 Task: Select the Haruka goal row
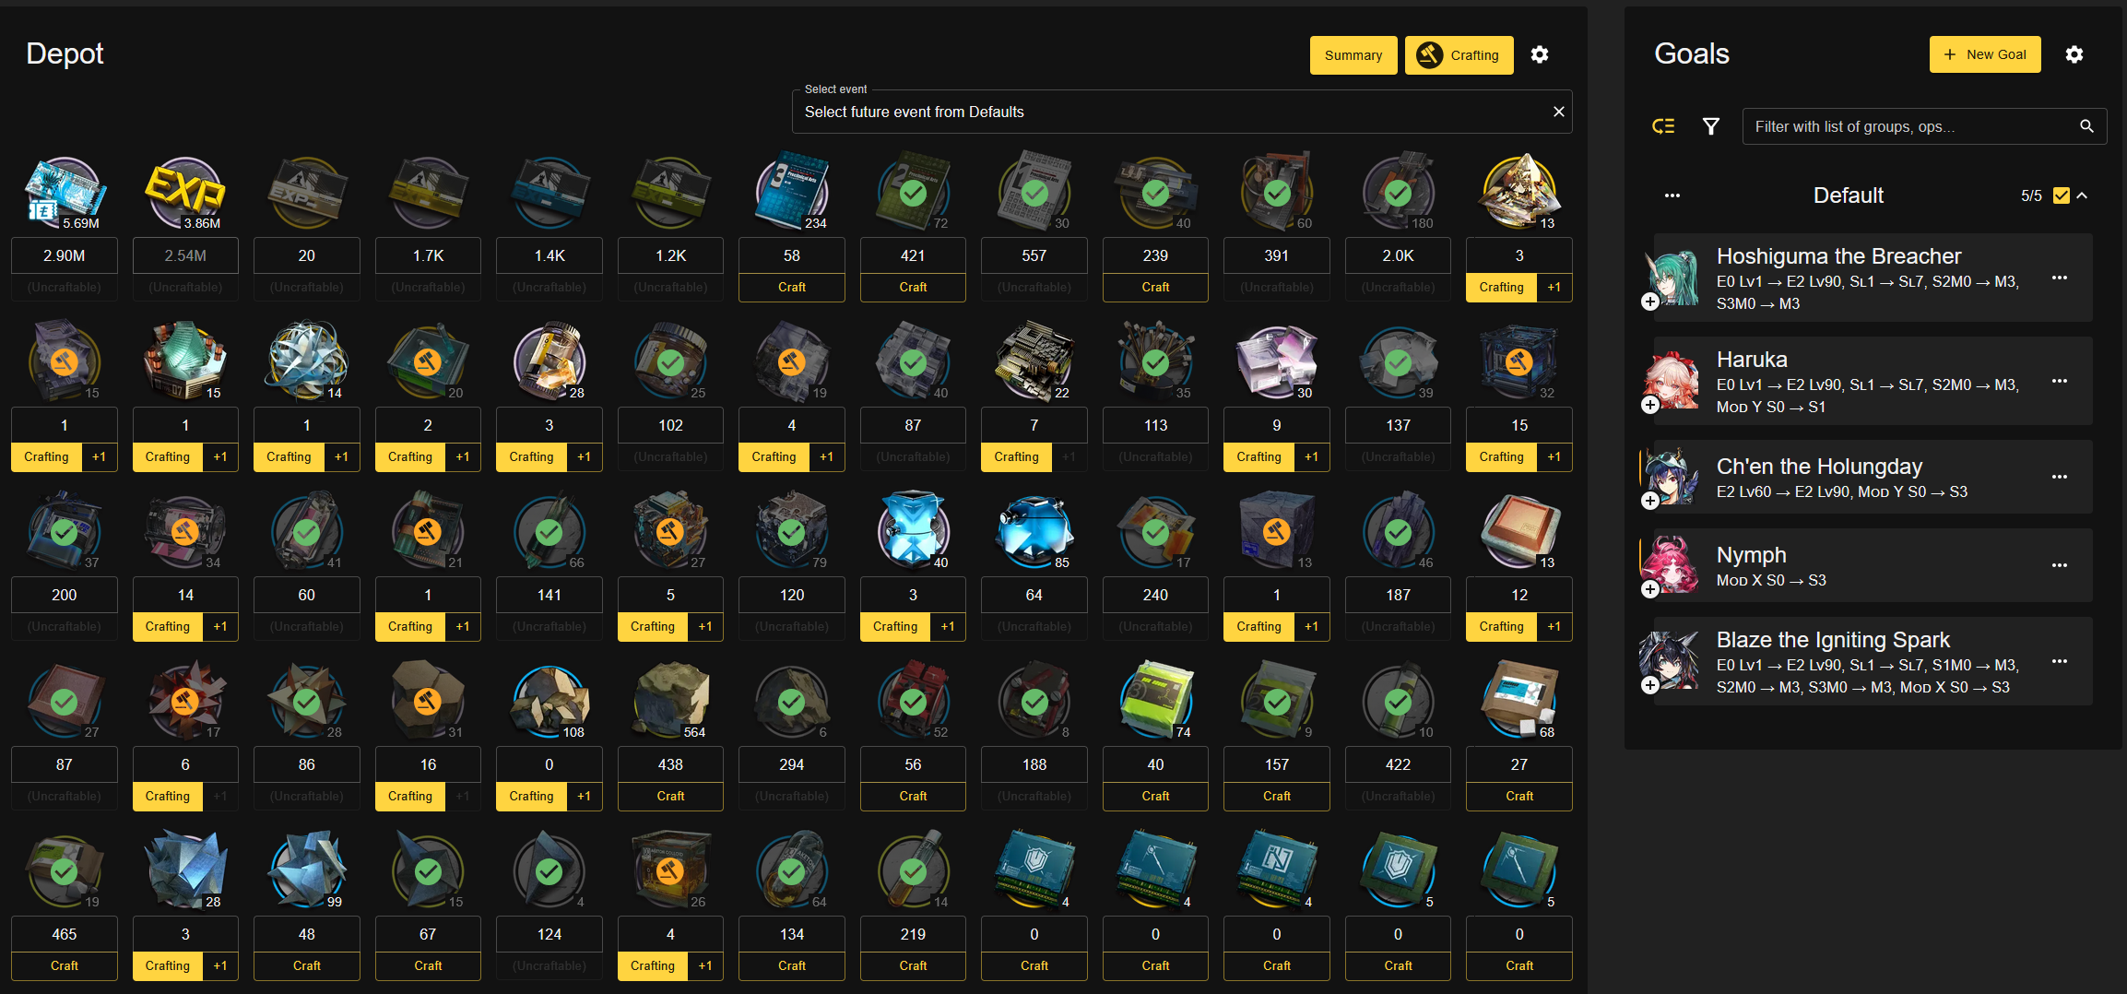[1873, 381]
